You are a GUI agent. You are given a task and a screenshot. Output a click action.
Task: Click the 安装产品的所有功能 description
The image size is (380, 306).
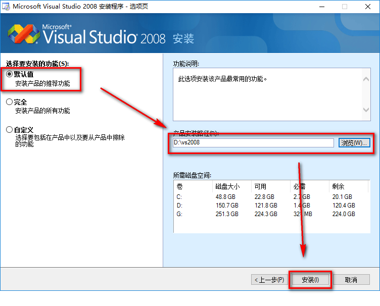(42, 111)
